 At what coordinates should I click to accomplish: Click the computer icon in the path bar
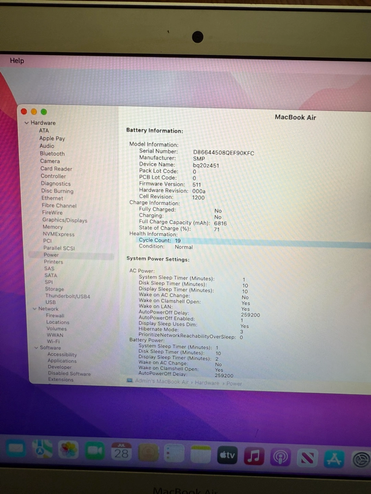pos(130,380)
